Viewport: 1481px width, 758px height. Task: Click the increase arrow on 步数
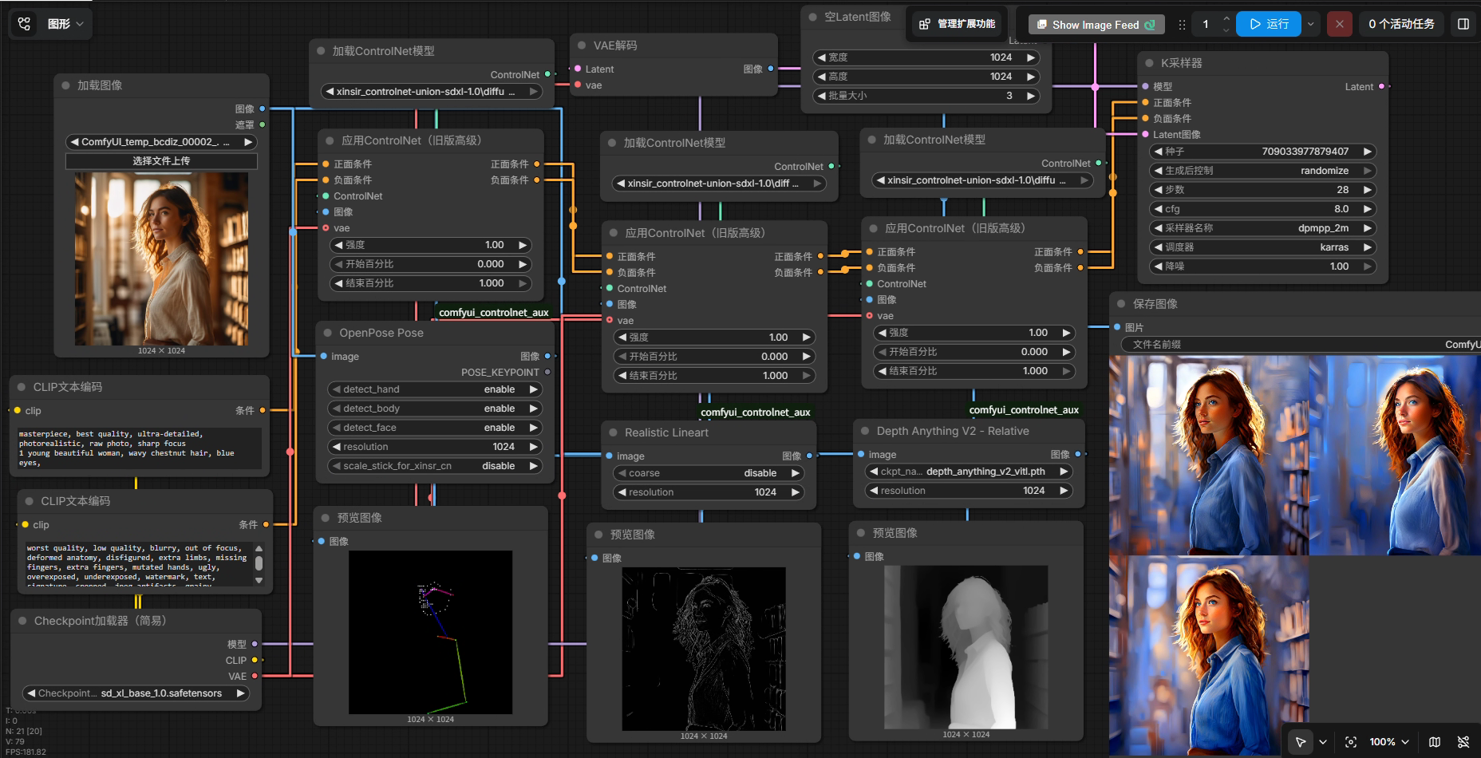pyautogui.click(x=1368, y=190)
